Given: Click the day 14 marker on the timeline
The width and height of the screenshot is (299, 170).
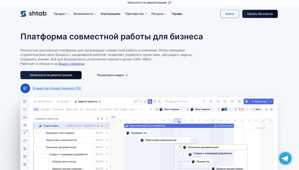Looking at the screenshot, I should click(x=177, y=120).
